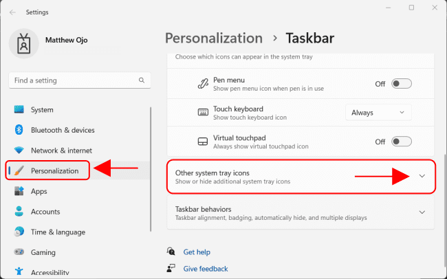Click the Taskbar behaviors title
The width and height of the screenshot is (447, 279).
coord(204,209)
